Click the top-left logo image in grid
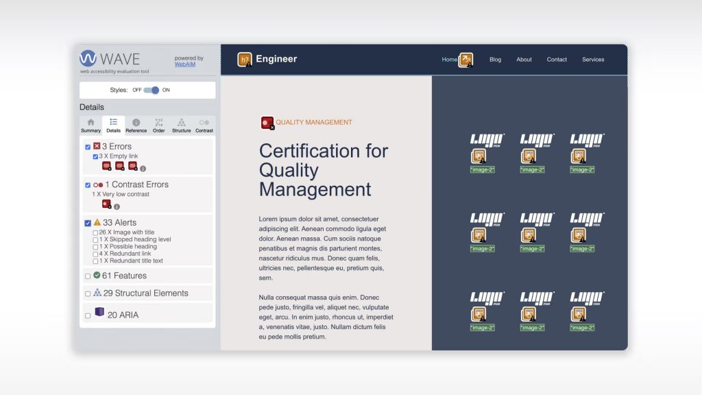The image size is (702, 395). tap(487, 140)
